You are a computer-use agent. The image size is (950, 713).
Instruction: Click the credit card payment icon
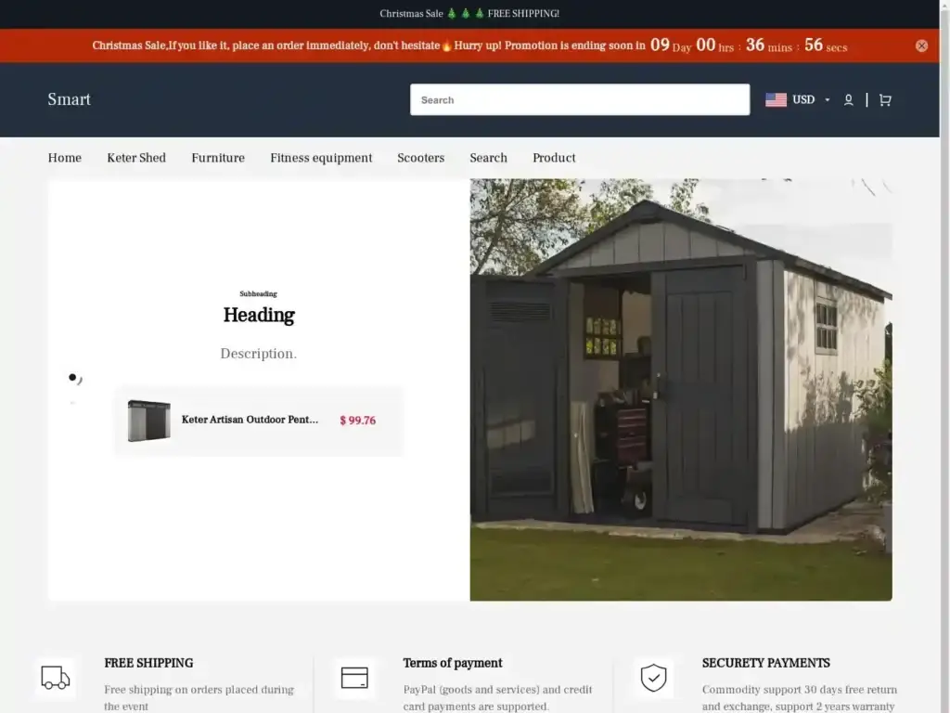pyautogui.click(x=354, y=678)
